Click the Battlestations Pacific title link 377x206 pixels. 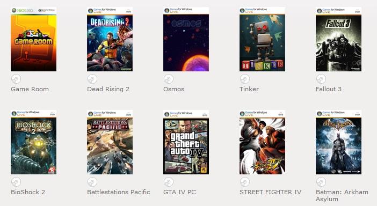pos(119,192)
